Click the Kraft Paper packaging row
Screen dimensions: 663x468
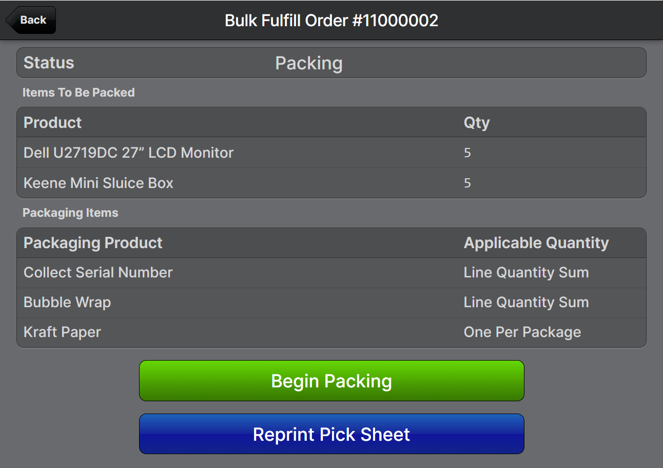coord(62,332)
